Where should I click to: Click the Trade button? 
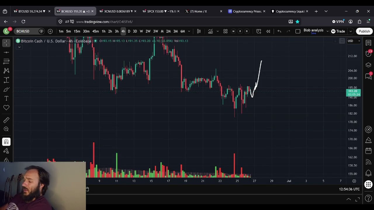[338, 31]
